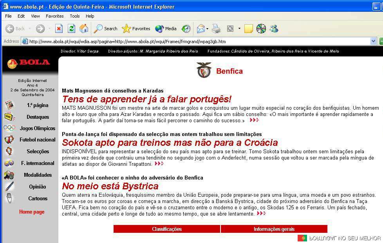The image size is (383, 243).
Task: Click subheading '«A BOLA» foi conhecer o ninho do adversário do Benfica'
Action: pos(132,178)
